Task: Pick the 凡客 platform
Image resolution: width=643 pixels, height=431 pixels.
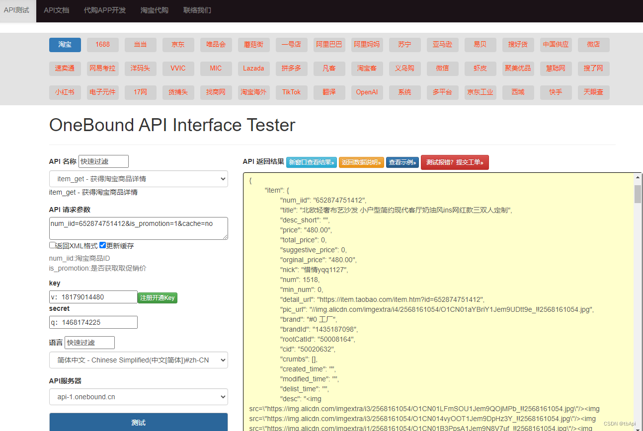Action: [329, 69]
